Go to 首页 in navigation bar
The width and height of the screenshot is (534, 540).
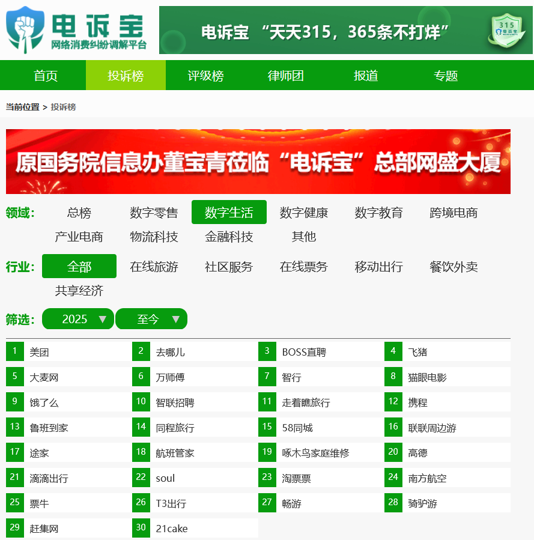46,76
